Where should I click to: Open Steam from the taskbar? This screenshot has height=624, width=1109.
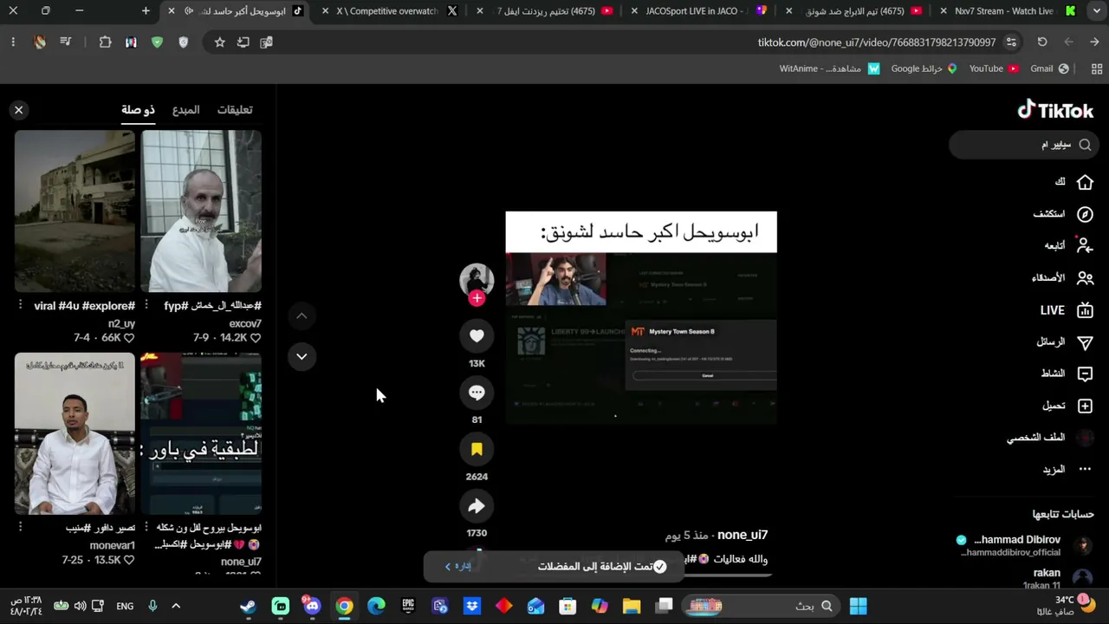pyautogui.click(x=248, y=606)
